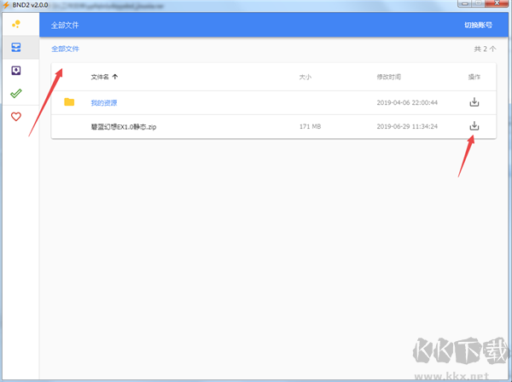Go to 全部文件 breadcrumb link

click(65, 49)
